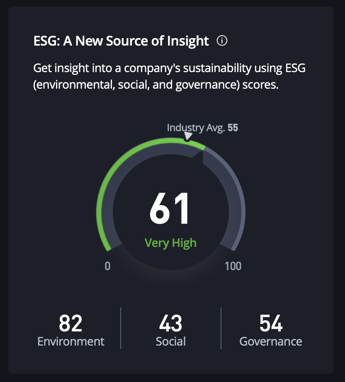345x382 pixels.
Task: Select the "Environment" category label
Action: [71, 341]
